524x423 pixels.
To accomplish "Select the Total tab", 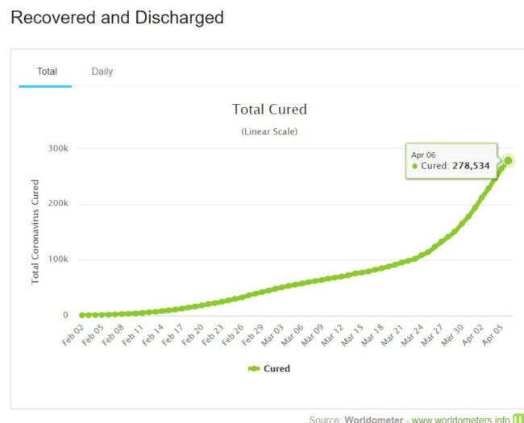I will 47,72.
